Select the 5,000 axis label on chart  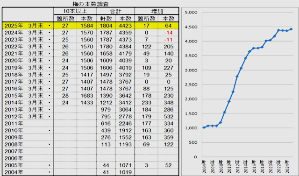coord(191,13)
